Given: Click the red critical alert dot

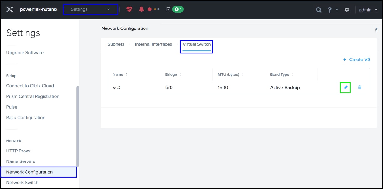Looking at the screenshot, I should point(150,9).
